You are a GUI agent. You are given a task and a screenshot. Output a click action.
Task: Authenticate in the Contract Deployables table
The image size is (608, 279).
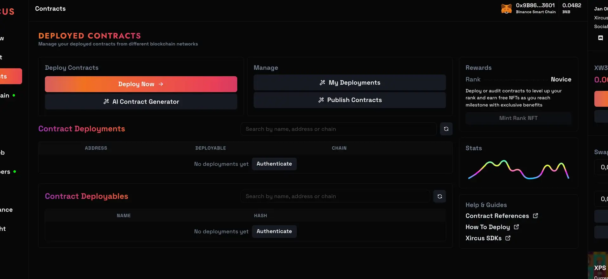(x=274, y=231)
